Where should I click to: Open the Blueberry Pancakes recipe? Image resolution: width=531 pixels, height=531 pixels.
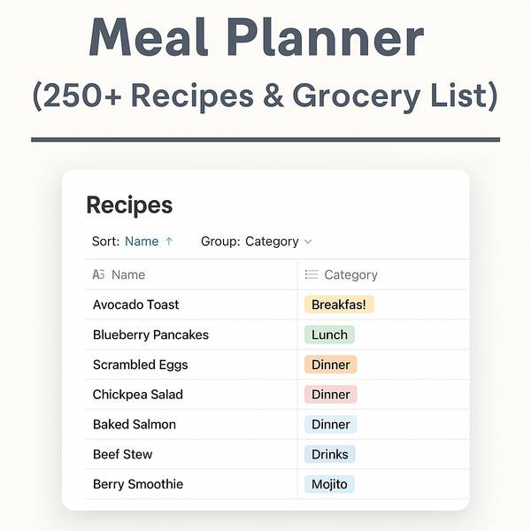coord(150,335)
